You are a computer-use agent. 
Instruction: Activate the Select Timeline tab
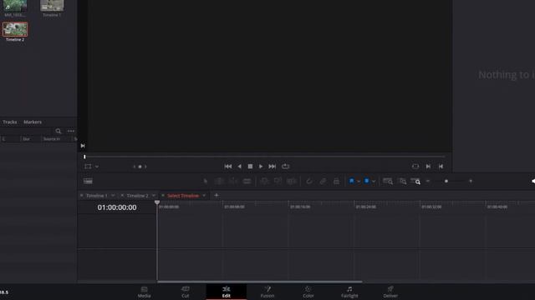(x=183, y=196)
